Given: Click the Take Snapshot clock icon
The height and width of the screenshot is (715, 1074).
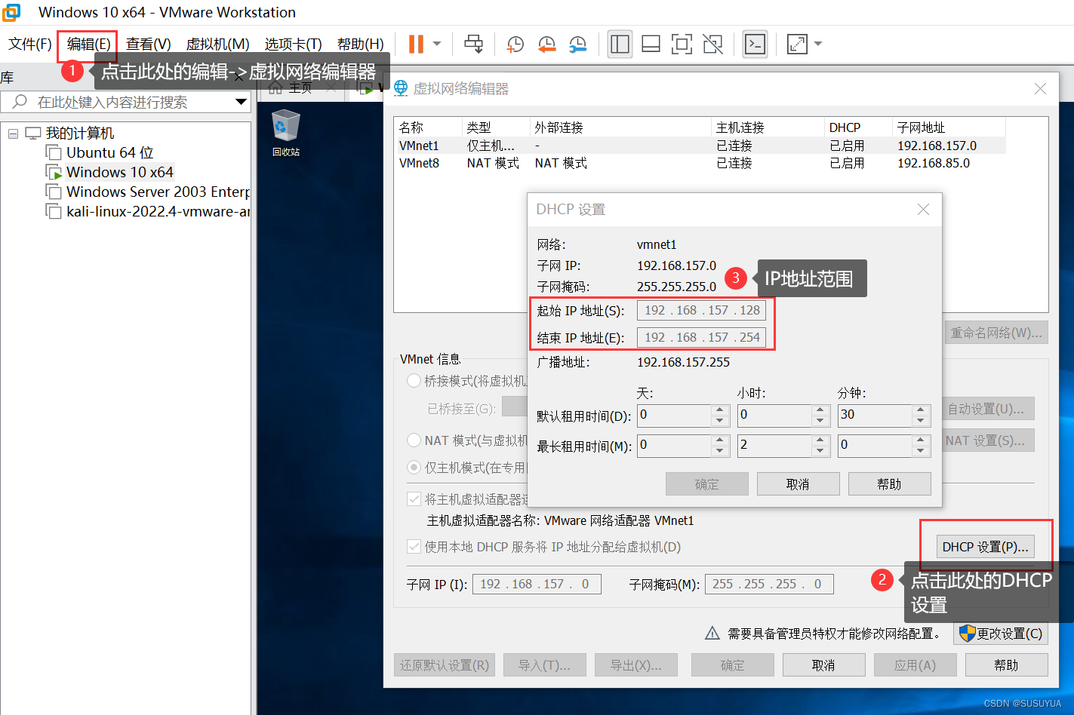Looking at the screenshot, I should [515, 44].
